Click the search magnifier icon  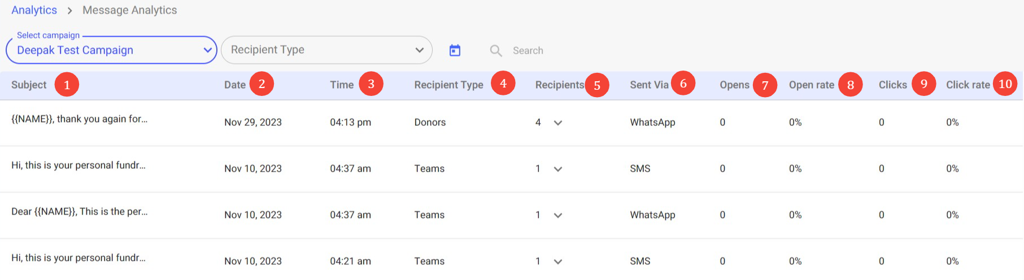pos(496,51)
